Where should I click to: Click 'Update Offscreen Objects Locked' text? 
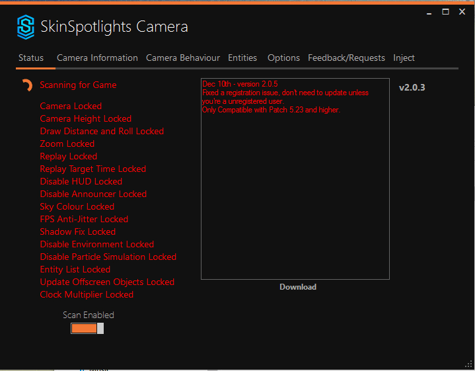pos(107,282)
